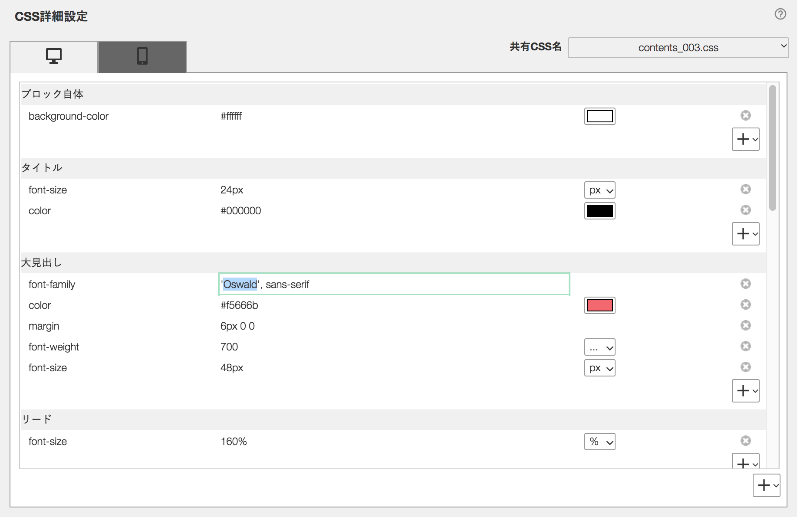Viewport: 797px width, 517px height.
Task: Remove the background-color property row
Action: pos(745,115)
